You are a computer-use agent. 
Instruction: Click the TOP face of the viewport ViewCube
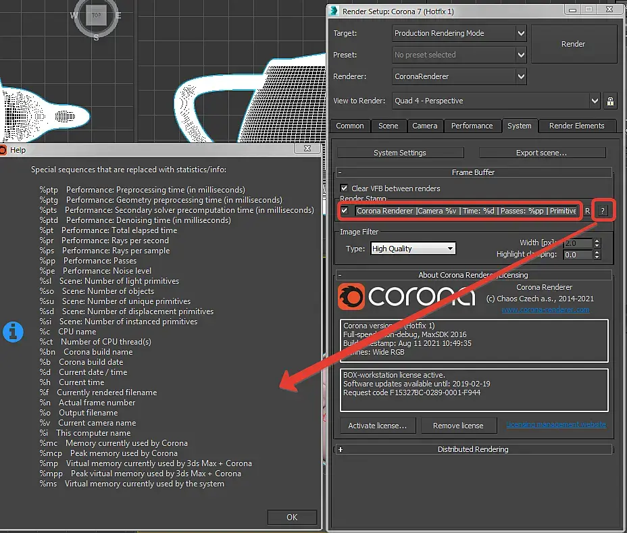tap(97, 16)
